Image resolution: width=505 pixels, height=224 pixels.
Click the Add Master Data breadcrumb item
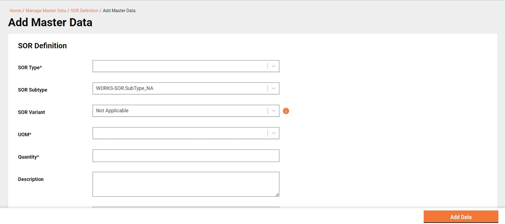tap(119, 10)
